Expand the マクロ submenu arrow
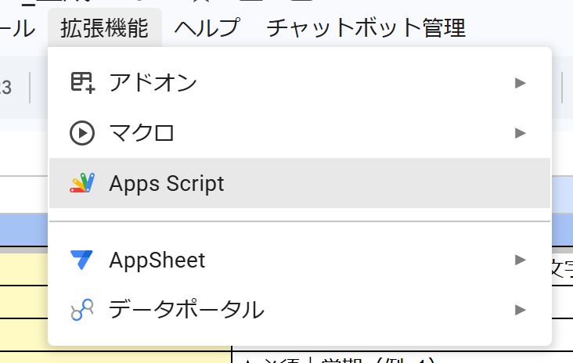Screen dimensions: 573x363 521,133
